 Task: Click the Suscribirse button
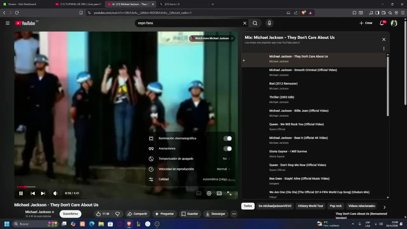70,214
